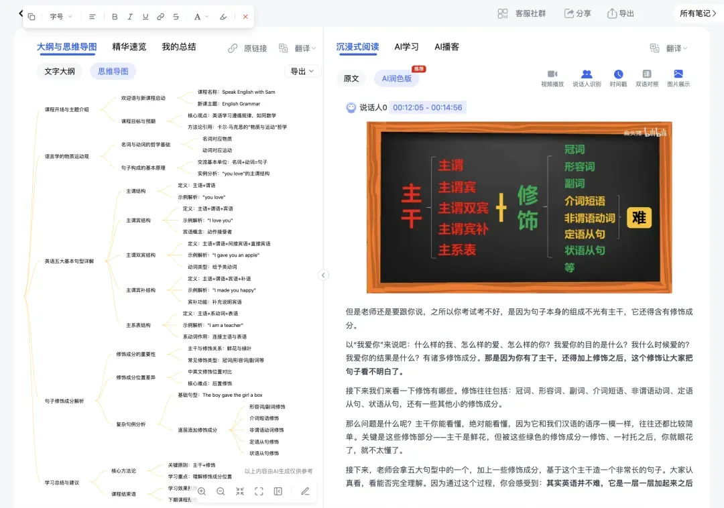The width and height of the screenshot is (724, 508).
Task: Click the sidebar collapse icon in mind map toolbar
Action: tap(278, 491)
